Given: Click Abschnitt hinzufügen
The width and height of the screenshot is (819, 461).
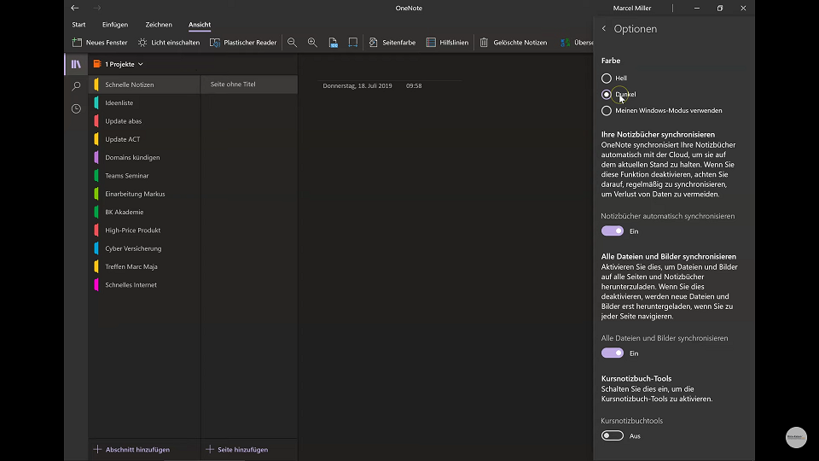Looking at the screenshot, I should (131, 449).
